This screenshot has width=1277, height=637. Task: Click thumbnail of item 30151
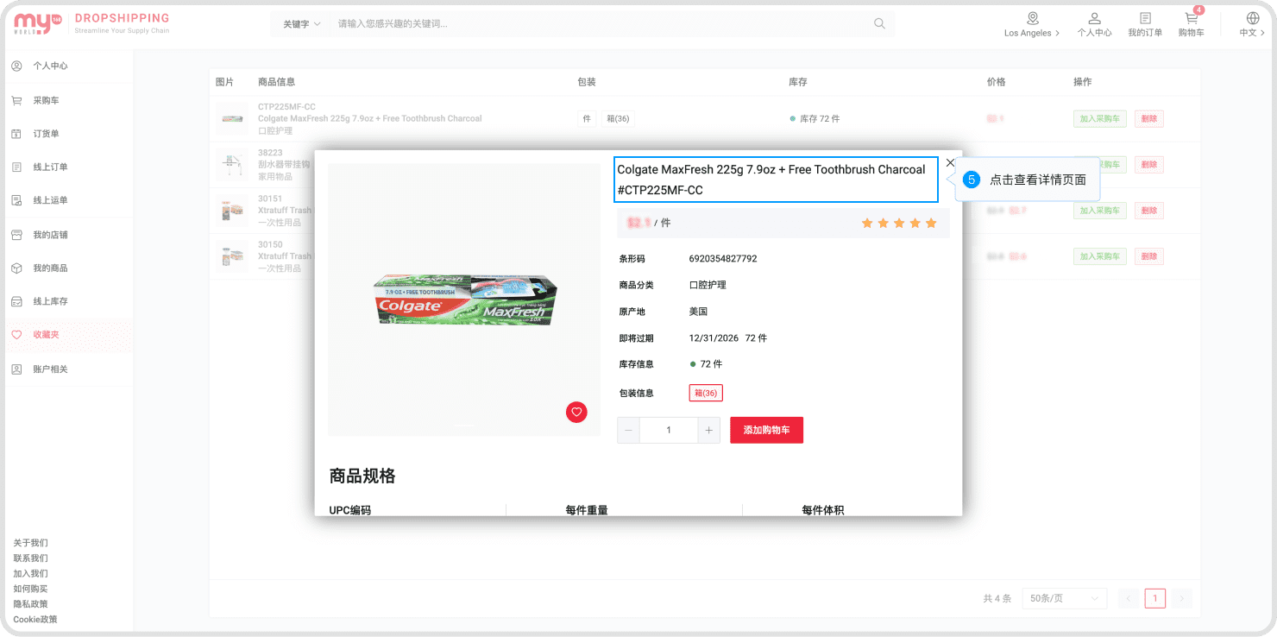[231, 211]
